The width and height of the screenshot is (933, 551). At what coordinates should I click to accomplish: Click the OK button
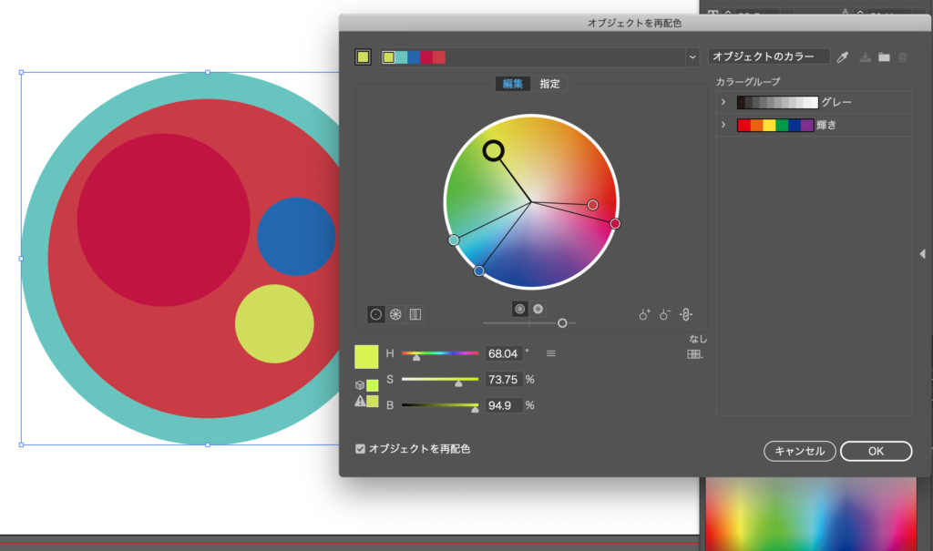(x=876, y=451)
